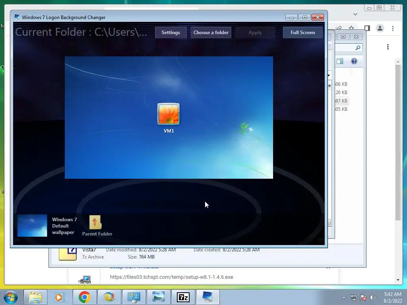
Task: Toggle Chrome's side panel icon
Action: (367, 28)
